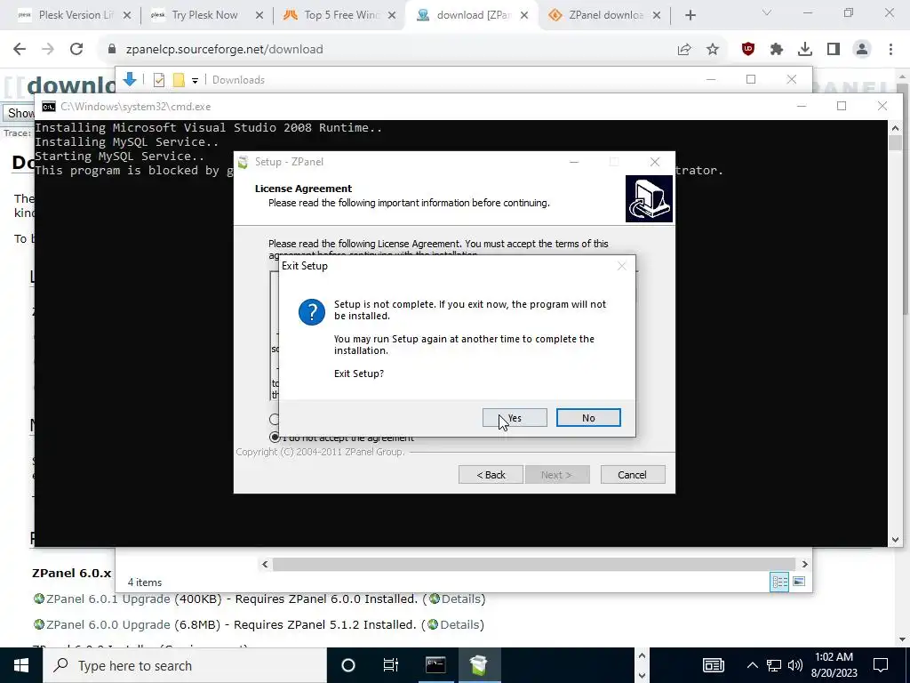The width and height of the screenshot is (910, 683).
Task: Click the ZPanel setup installer logo
Action: (x=649, y=198)
